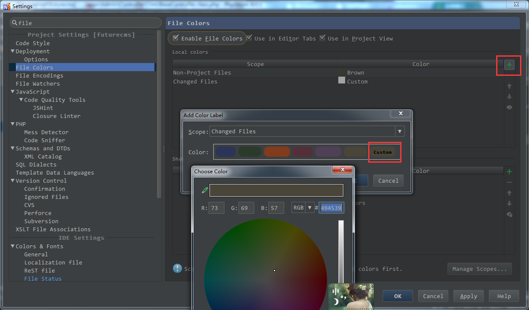The height and width of the screenshot is (310, 529).
Task: Choose the green color label swatch
Action: point(250,152)
